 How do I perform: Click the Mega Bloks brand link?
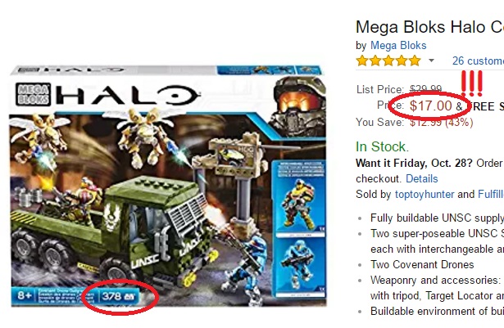398,46
